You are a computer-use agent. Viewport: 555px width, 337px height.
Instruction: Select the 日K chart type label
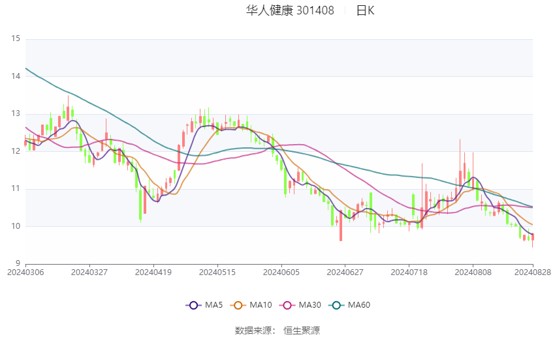click(x=365, y=10)
